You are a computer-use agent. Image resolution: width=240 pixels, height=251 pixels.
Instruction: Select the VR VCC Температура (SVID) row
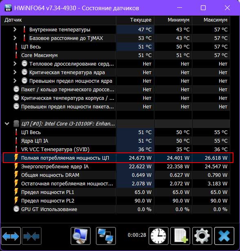click(x=116, y=150)
